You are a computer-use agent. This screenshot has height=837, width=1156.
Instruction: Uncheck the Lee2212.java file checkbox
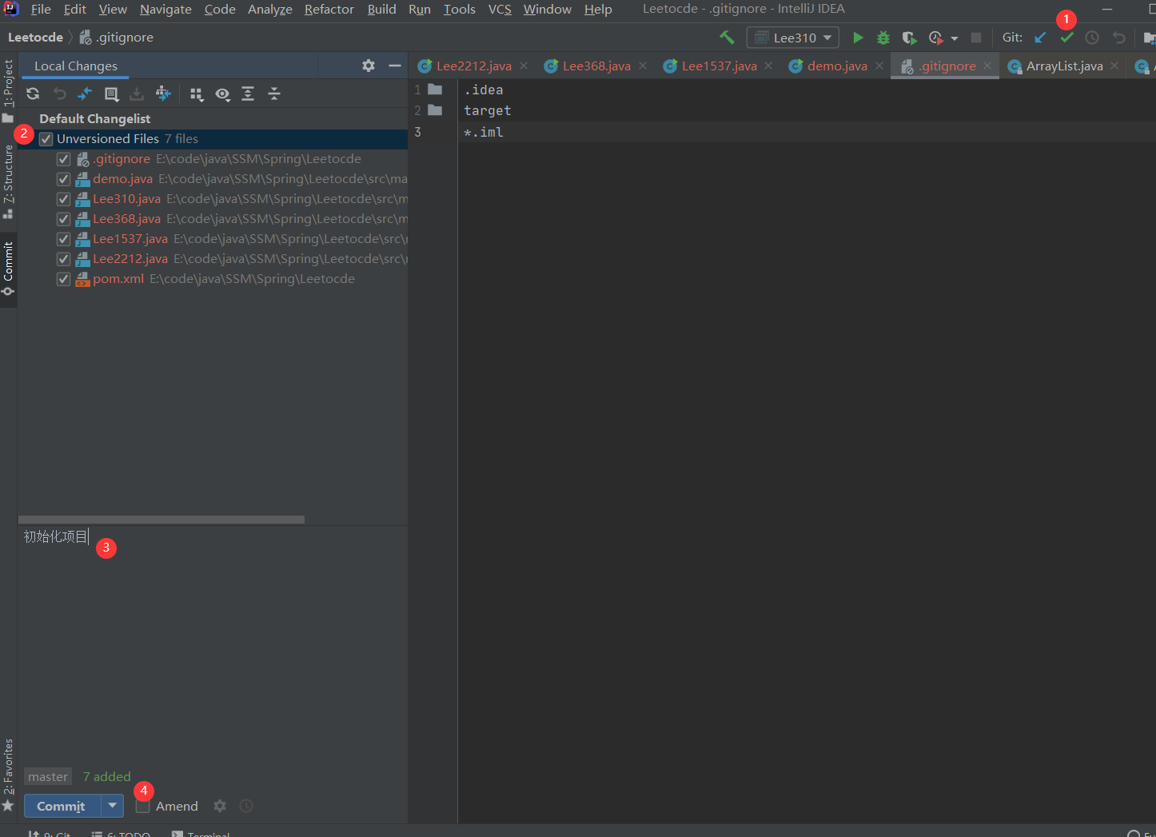tap(63, 259)
